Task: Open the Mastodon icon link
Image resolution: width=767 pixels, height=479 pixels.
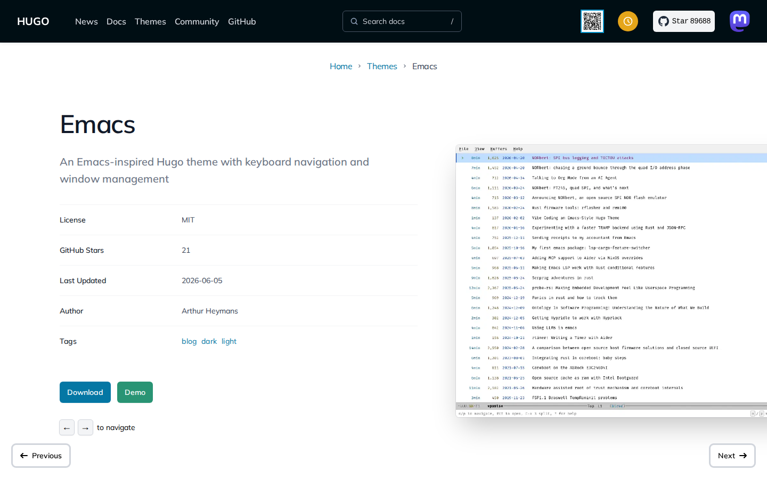Action: coord(740,21)
